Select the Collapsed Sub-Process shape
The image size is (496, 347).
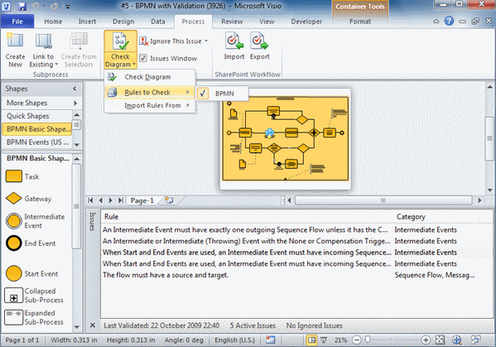pos(13,296)
